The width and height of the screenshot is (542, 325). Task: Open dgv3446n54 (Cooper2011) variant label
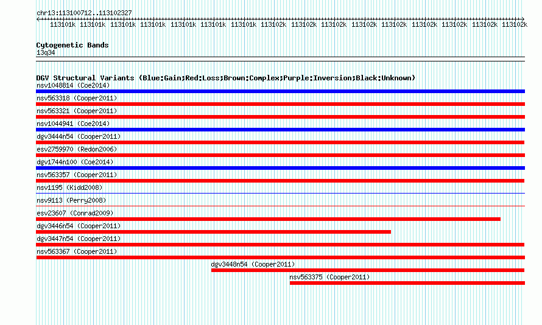pyautogui.click(x=79, y=226)
